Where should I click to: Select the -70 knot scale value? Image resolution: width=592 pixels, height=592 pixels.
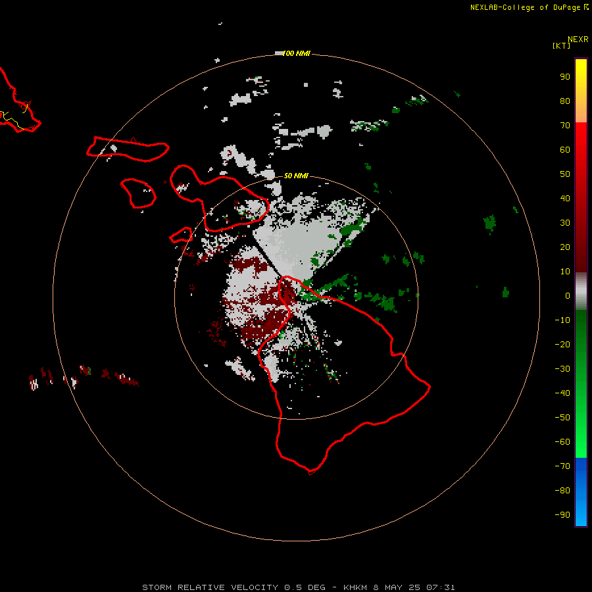[x=562, y=466]
